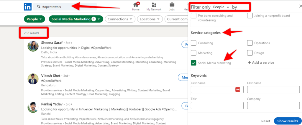Open the My Network page
Image resolution: width=302 pixels, height=125 pixels.
(x=154, y=6)
